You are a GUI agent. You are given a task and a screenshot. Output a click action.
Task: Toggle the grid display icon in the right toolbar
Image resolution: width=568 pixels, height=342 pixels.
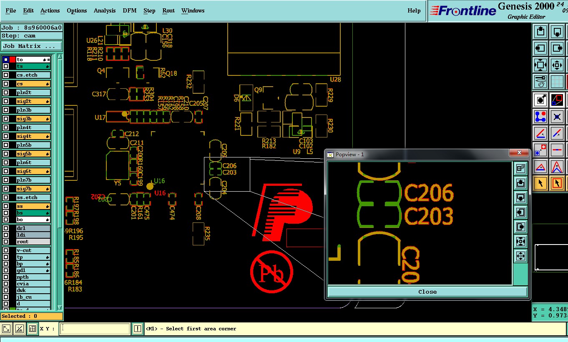pyautogui.click(x=558, y=81)
